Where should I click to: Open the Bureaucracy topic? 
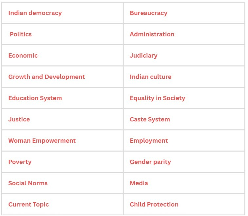(x=148, y=13)
